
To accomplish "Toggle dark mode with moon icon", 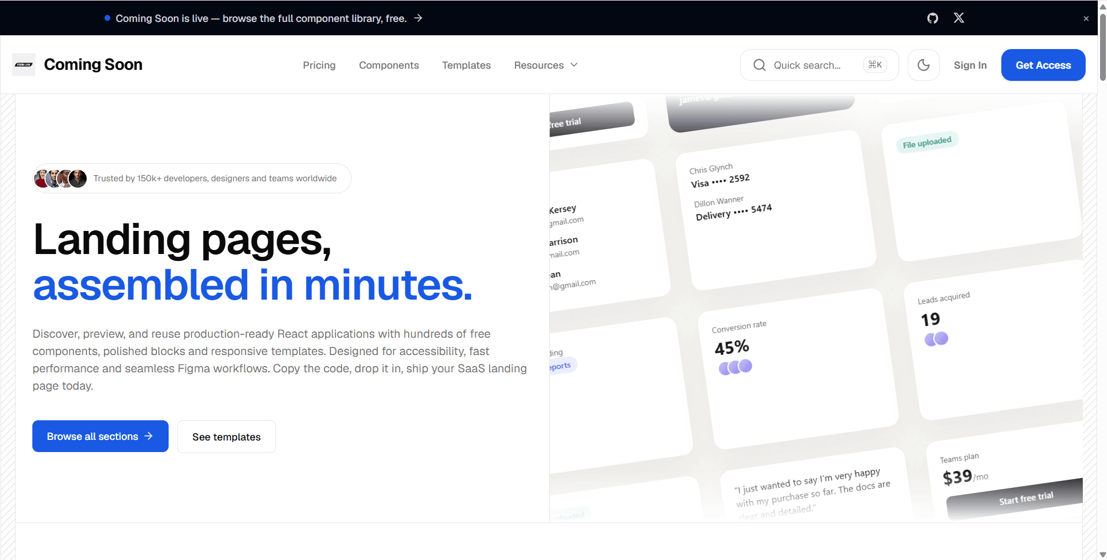I will pos(923,65).
